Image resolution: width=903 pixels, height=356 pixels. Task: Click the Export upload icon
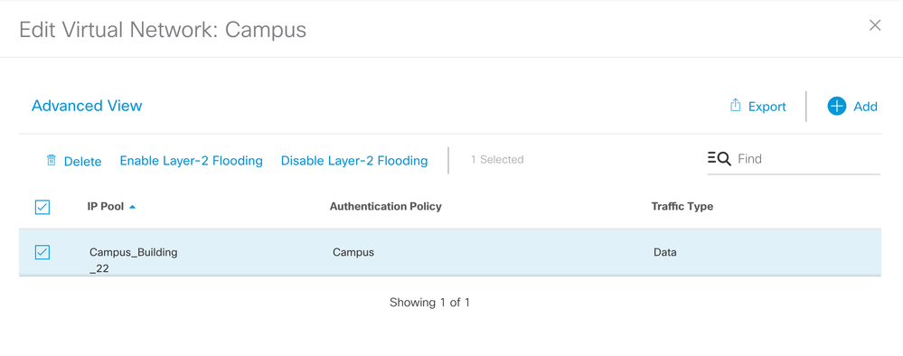(735, 105)
